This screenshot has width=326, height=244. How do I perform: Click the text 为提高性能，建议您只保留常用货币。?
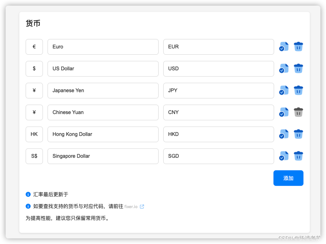coord(67,218)
